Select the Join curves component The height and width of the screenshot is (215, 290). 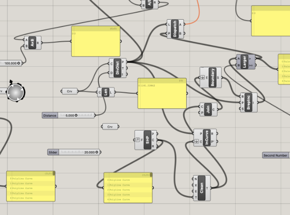tap(209, 109)
